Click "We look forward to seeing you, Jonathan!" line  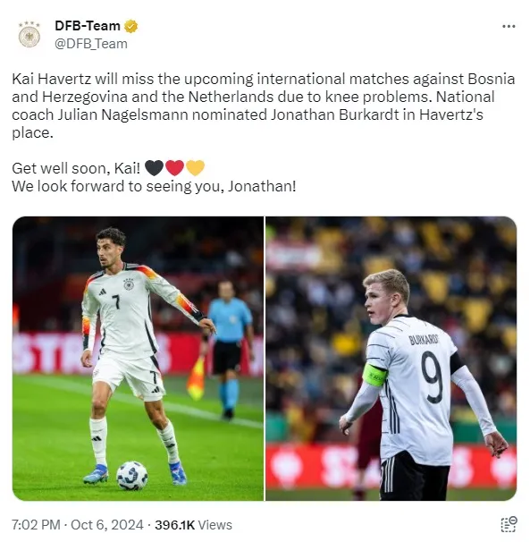coord(154,186)
